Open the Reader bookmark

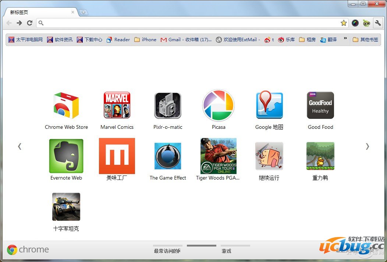point(118,39)
